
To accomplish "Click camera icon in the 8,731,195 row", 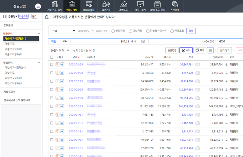I will pos(198,115).
